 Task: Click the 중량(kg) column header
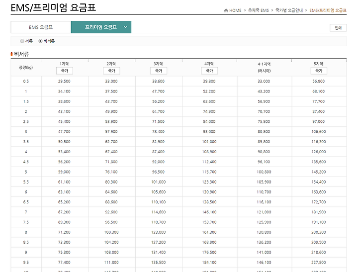(26, 67)
